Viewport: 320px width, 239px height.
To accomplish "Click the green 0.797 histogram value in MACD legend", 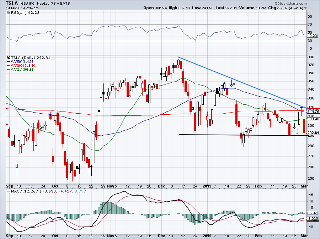I will (80, 191).
